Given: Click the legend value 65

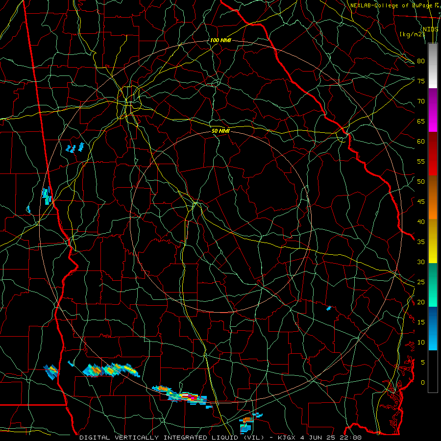Looking at the screenshot, I should (x=421, y=121).
